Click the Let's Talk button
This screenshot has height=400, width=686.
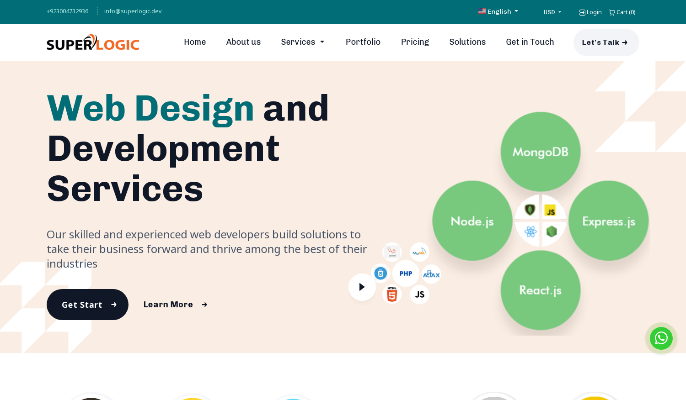pos(606,42)
